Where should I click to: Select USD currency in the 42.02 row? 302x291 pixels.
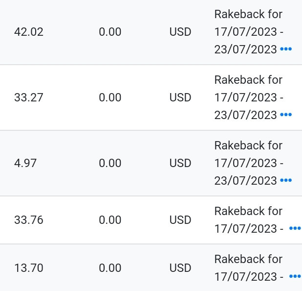180,32
